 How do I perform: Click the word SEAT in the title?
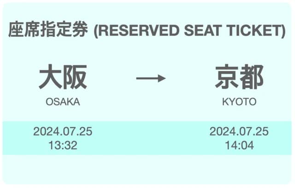[202, 30]
